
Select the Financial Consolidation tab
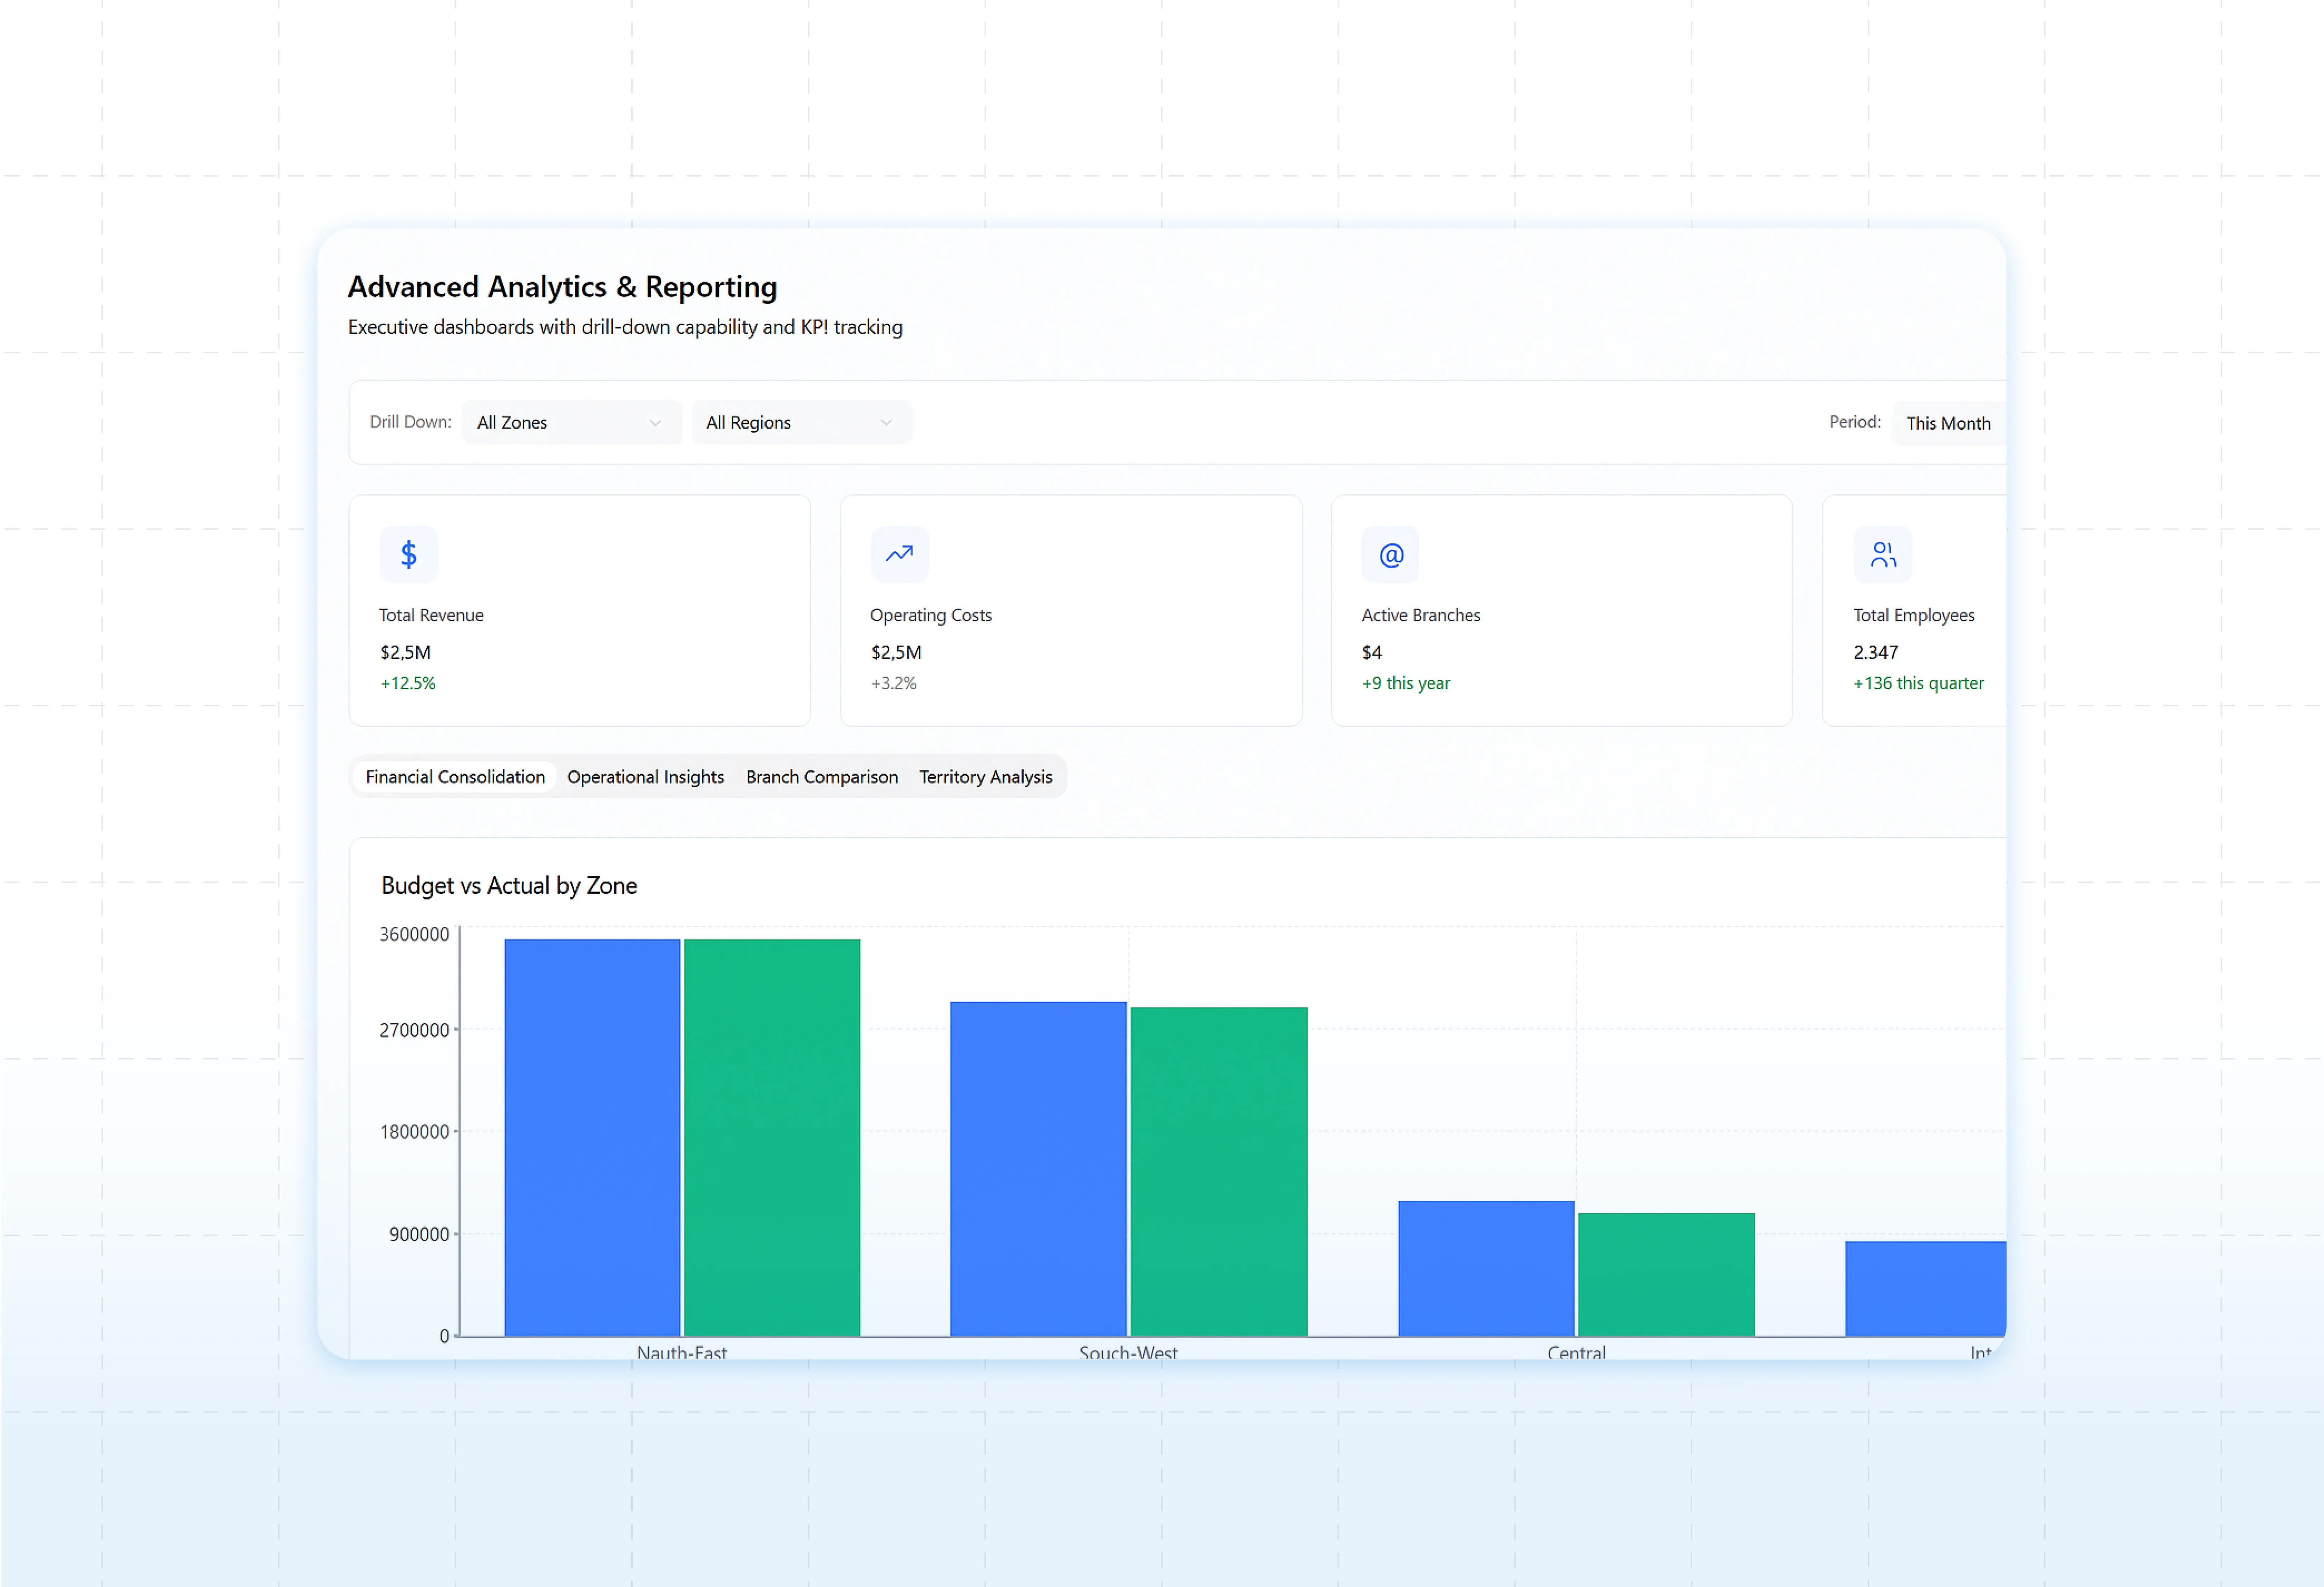pos(455,777)
